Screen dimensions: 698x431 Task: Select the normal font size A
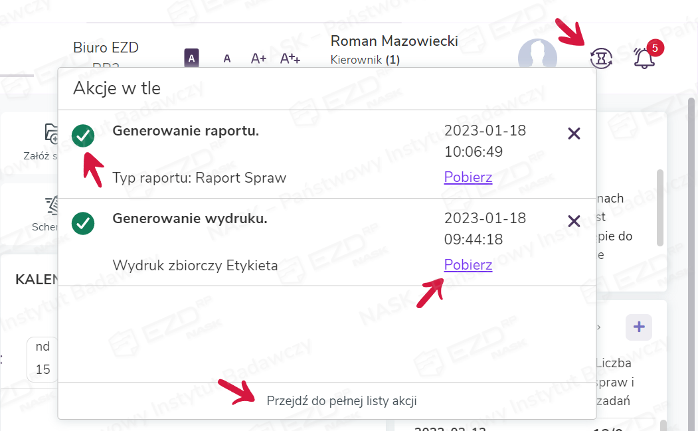pyautogui.click(x=227, y=58)
